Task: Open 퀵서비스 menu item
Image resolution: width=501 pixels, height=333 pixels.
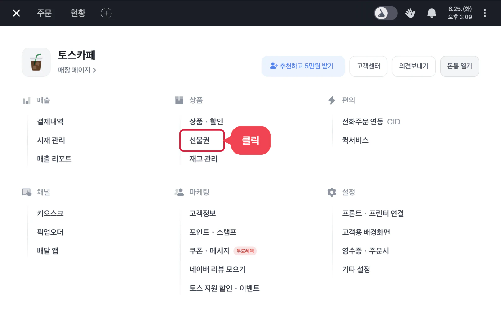Action: point(355,140)
